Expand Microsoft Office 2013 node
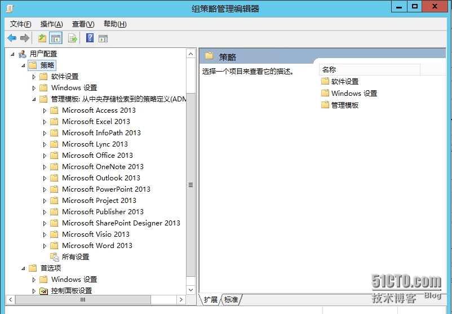 [x=45, y=156]
